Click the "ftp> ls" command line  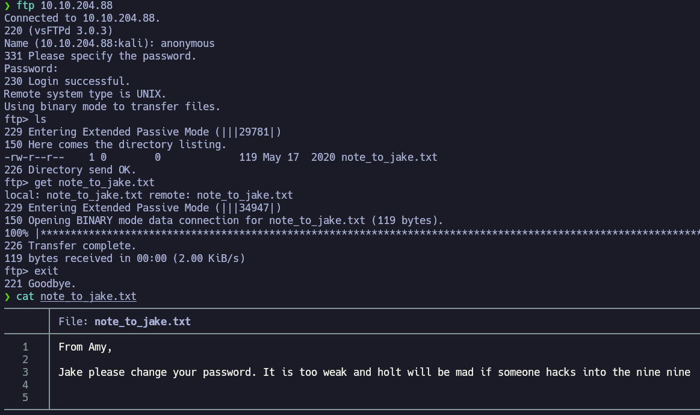pyautogui.click(x=25, y=119)
